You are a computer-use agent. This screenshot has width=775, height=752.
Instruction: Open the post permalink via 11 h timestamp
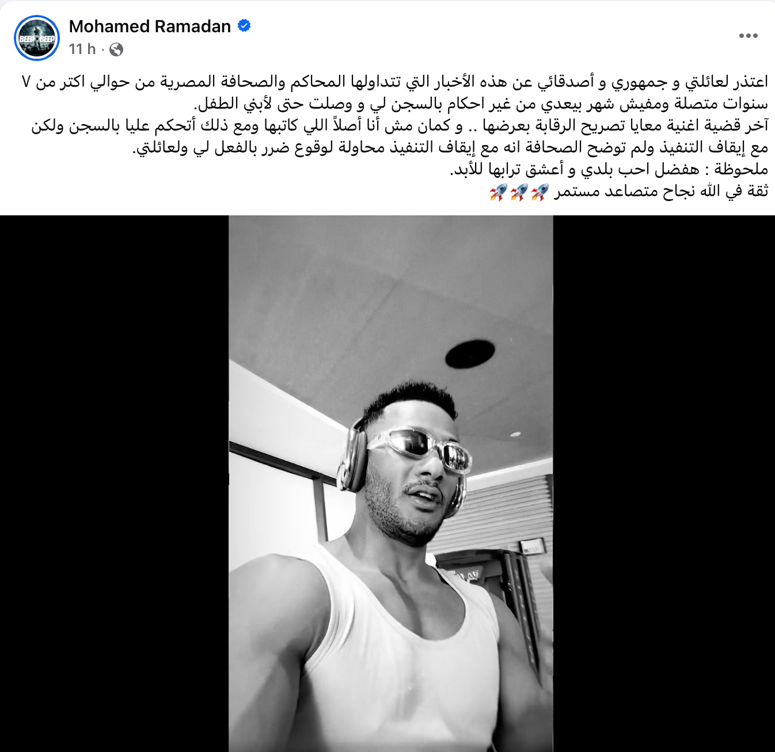pos(82,50)
